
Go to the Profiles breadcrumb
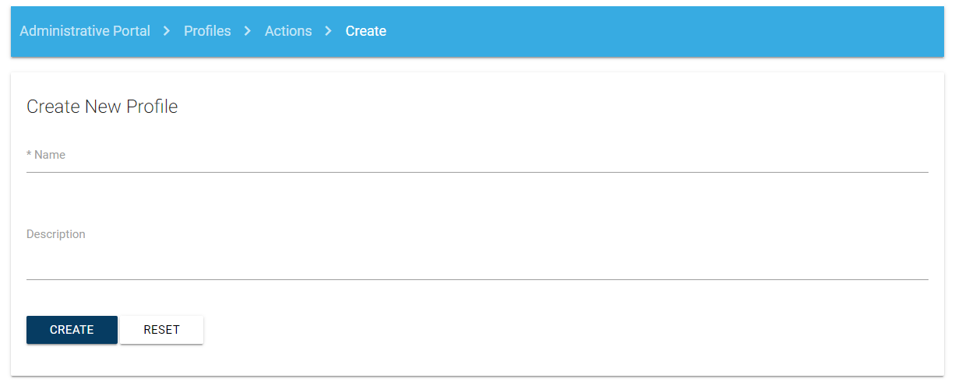[207, 31]
